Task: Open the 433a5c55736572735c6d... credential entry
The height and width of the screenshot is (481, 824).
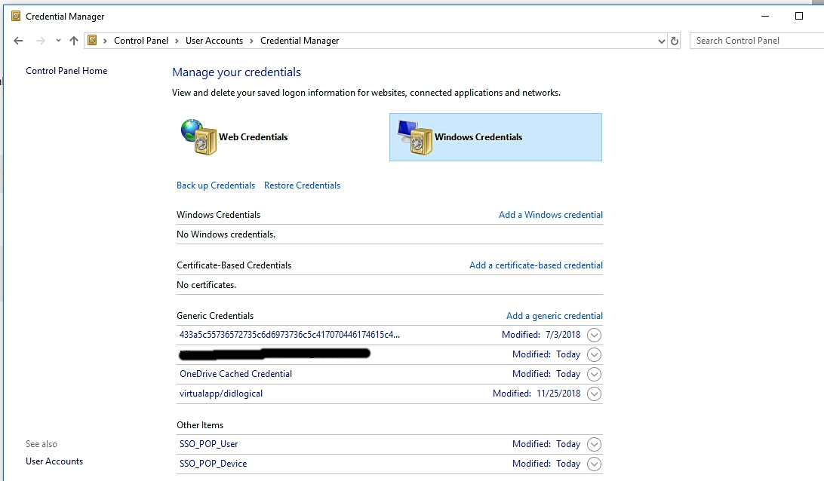Action: pyautogui.click(x=290, y=335)
